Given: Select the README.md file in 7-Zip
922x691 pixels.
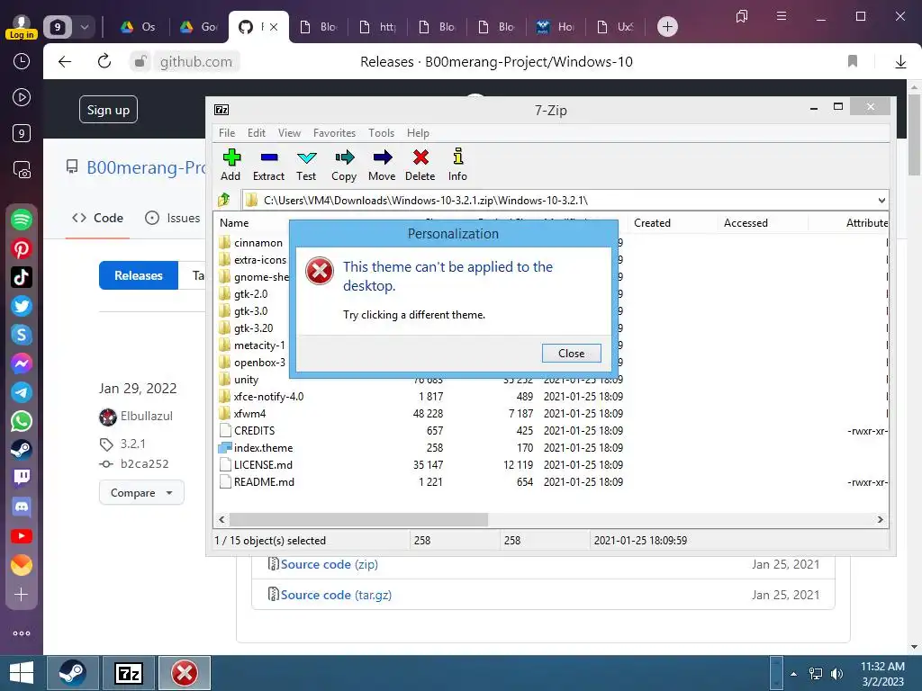Looking at the screenshot, I should click(x=264, y=482).
